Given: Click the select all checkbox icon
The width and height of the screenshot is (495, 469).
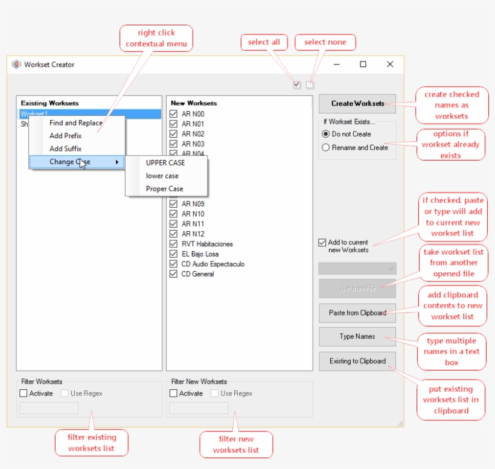Looking at the screenshot, I should [296, 85].
